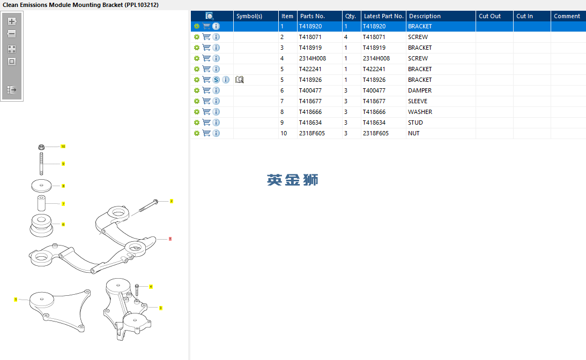
Task: Add T400477 DAMPER to cart
Action: pos(206,90)
